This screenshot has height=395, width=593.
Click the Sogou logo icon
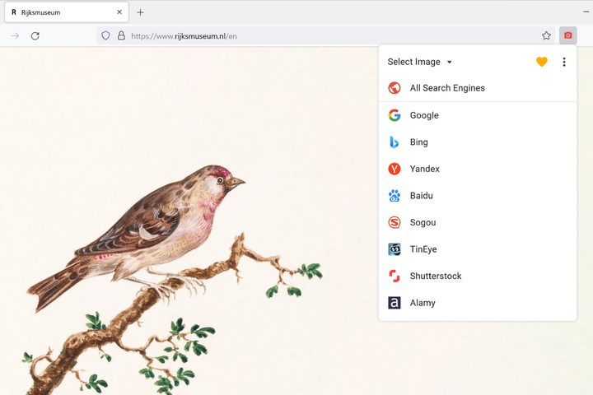pos(394,222)
